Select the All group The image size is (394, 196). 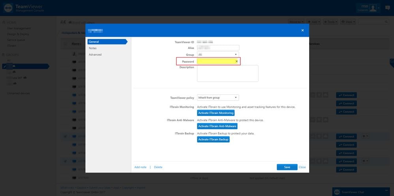pyautogui.click(x=9, y=60)
